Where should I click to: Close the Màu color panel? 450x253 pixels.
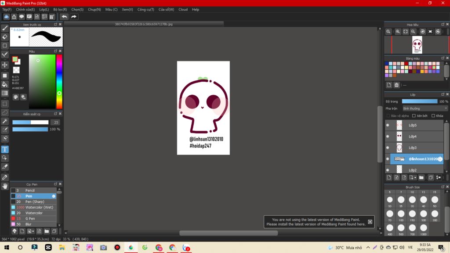coord(60,51)
